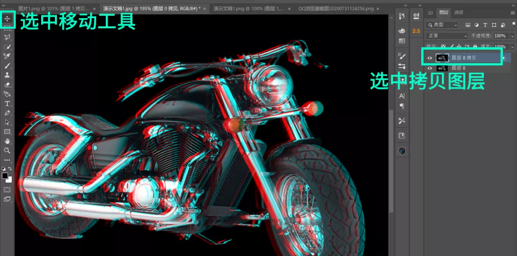517x256 pixels.
Task: Toggle the layer filtering on/off switch
Action: click(x=514, y=24)
